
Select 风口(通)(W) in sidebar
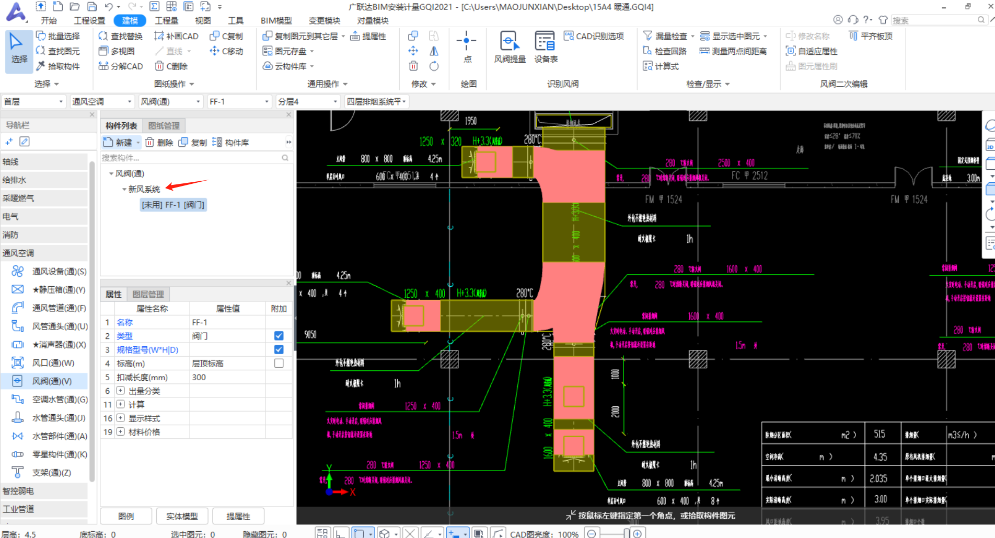click(x=44, y=363)
